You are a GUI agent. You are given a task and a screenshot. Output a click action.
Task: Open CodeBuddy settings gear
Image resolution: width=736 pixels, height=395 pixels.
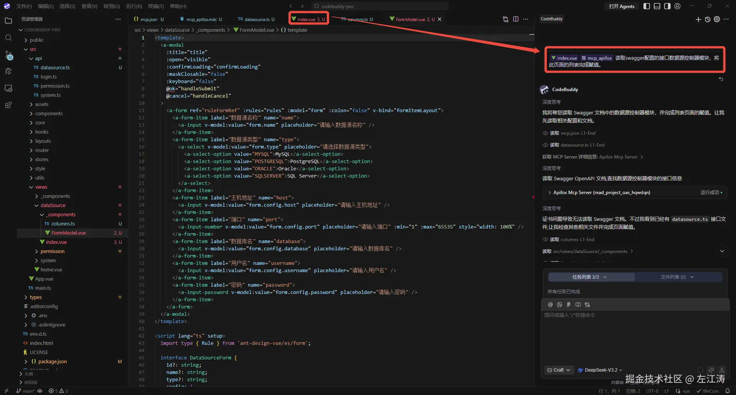pyautogui.click(x=716, y=20)
